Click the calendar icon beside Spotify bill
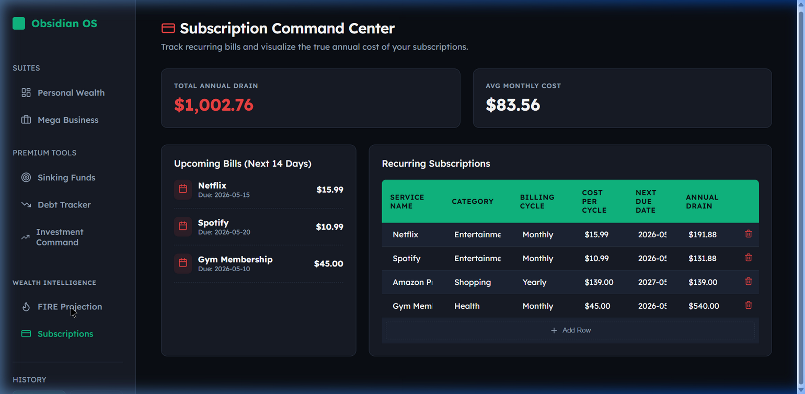805x394 pixels. coord(183,226)
